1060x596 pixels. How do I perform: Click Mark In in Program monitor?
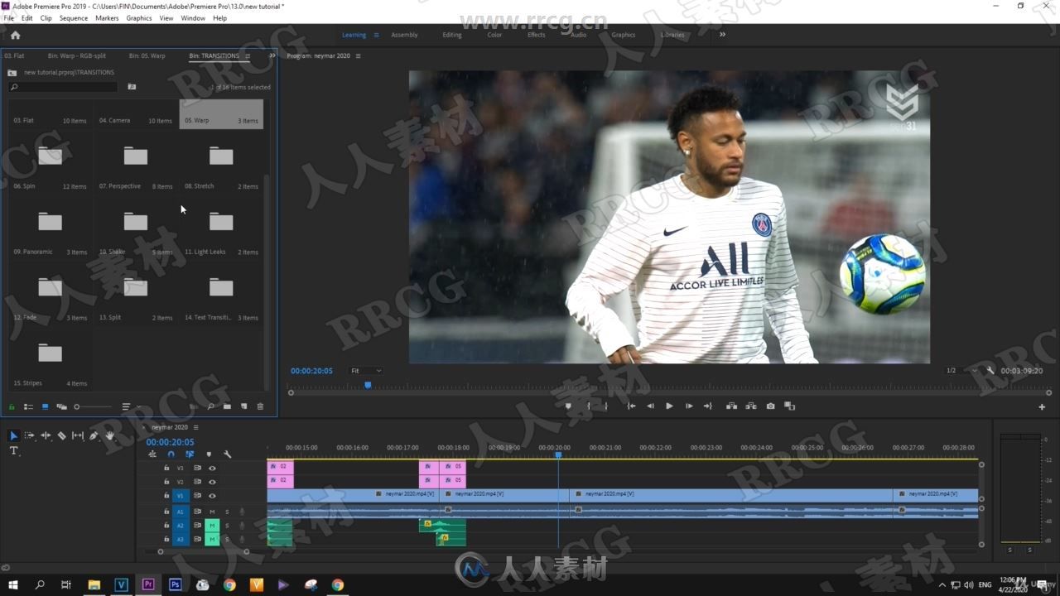(x=589, y=406)
